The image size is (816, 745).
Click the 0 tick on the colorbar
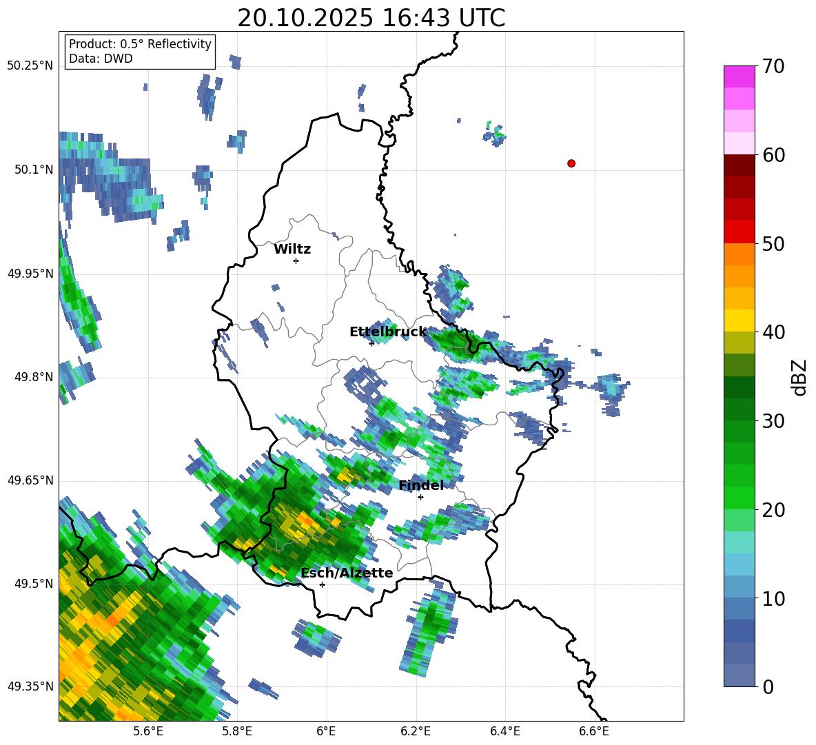coord(768,686)
